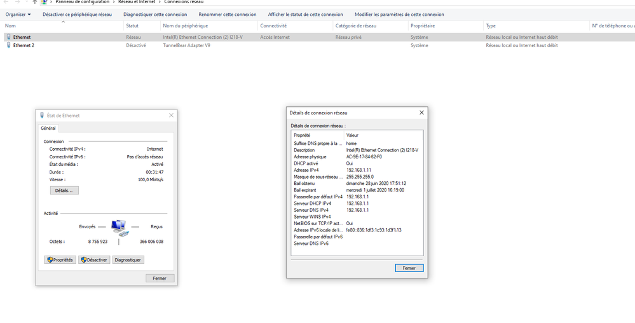
Task: Click the Désactiver button
Action: [94, 260]
